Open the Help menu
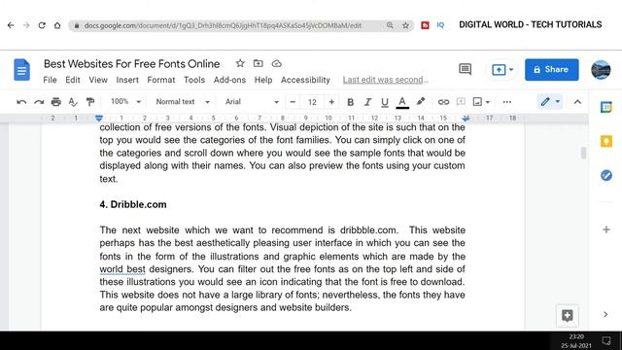 pos(263,80)
